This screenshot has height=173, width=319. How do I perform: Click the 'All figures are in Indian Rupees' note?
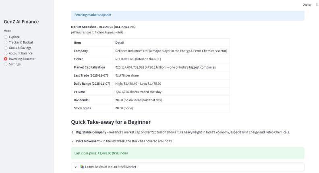click(97, 32)
